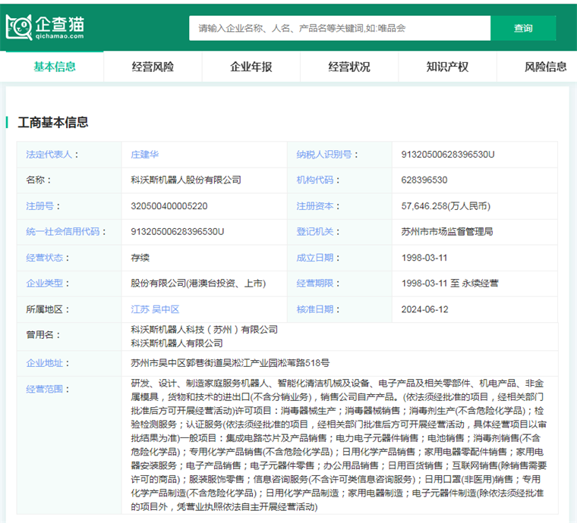Screen dimensions: 577x523
Task: Select company name 科沃斯机器人股份有限公司
Action: pos(186,180)
